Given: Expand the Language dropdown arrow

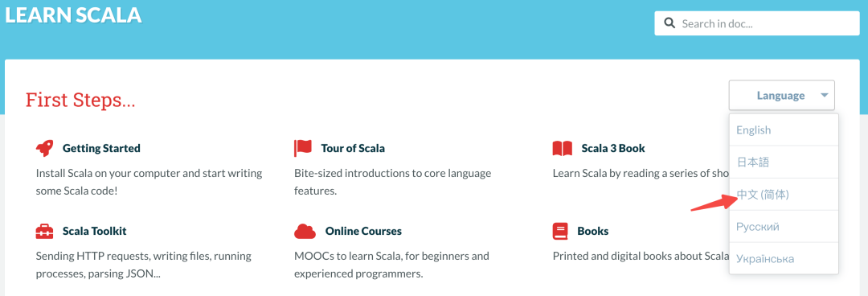Looking at the screenshot, I should point(825,96).
